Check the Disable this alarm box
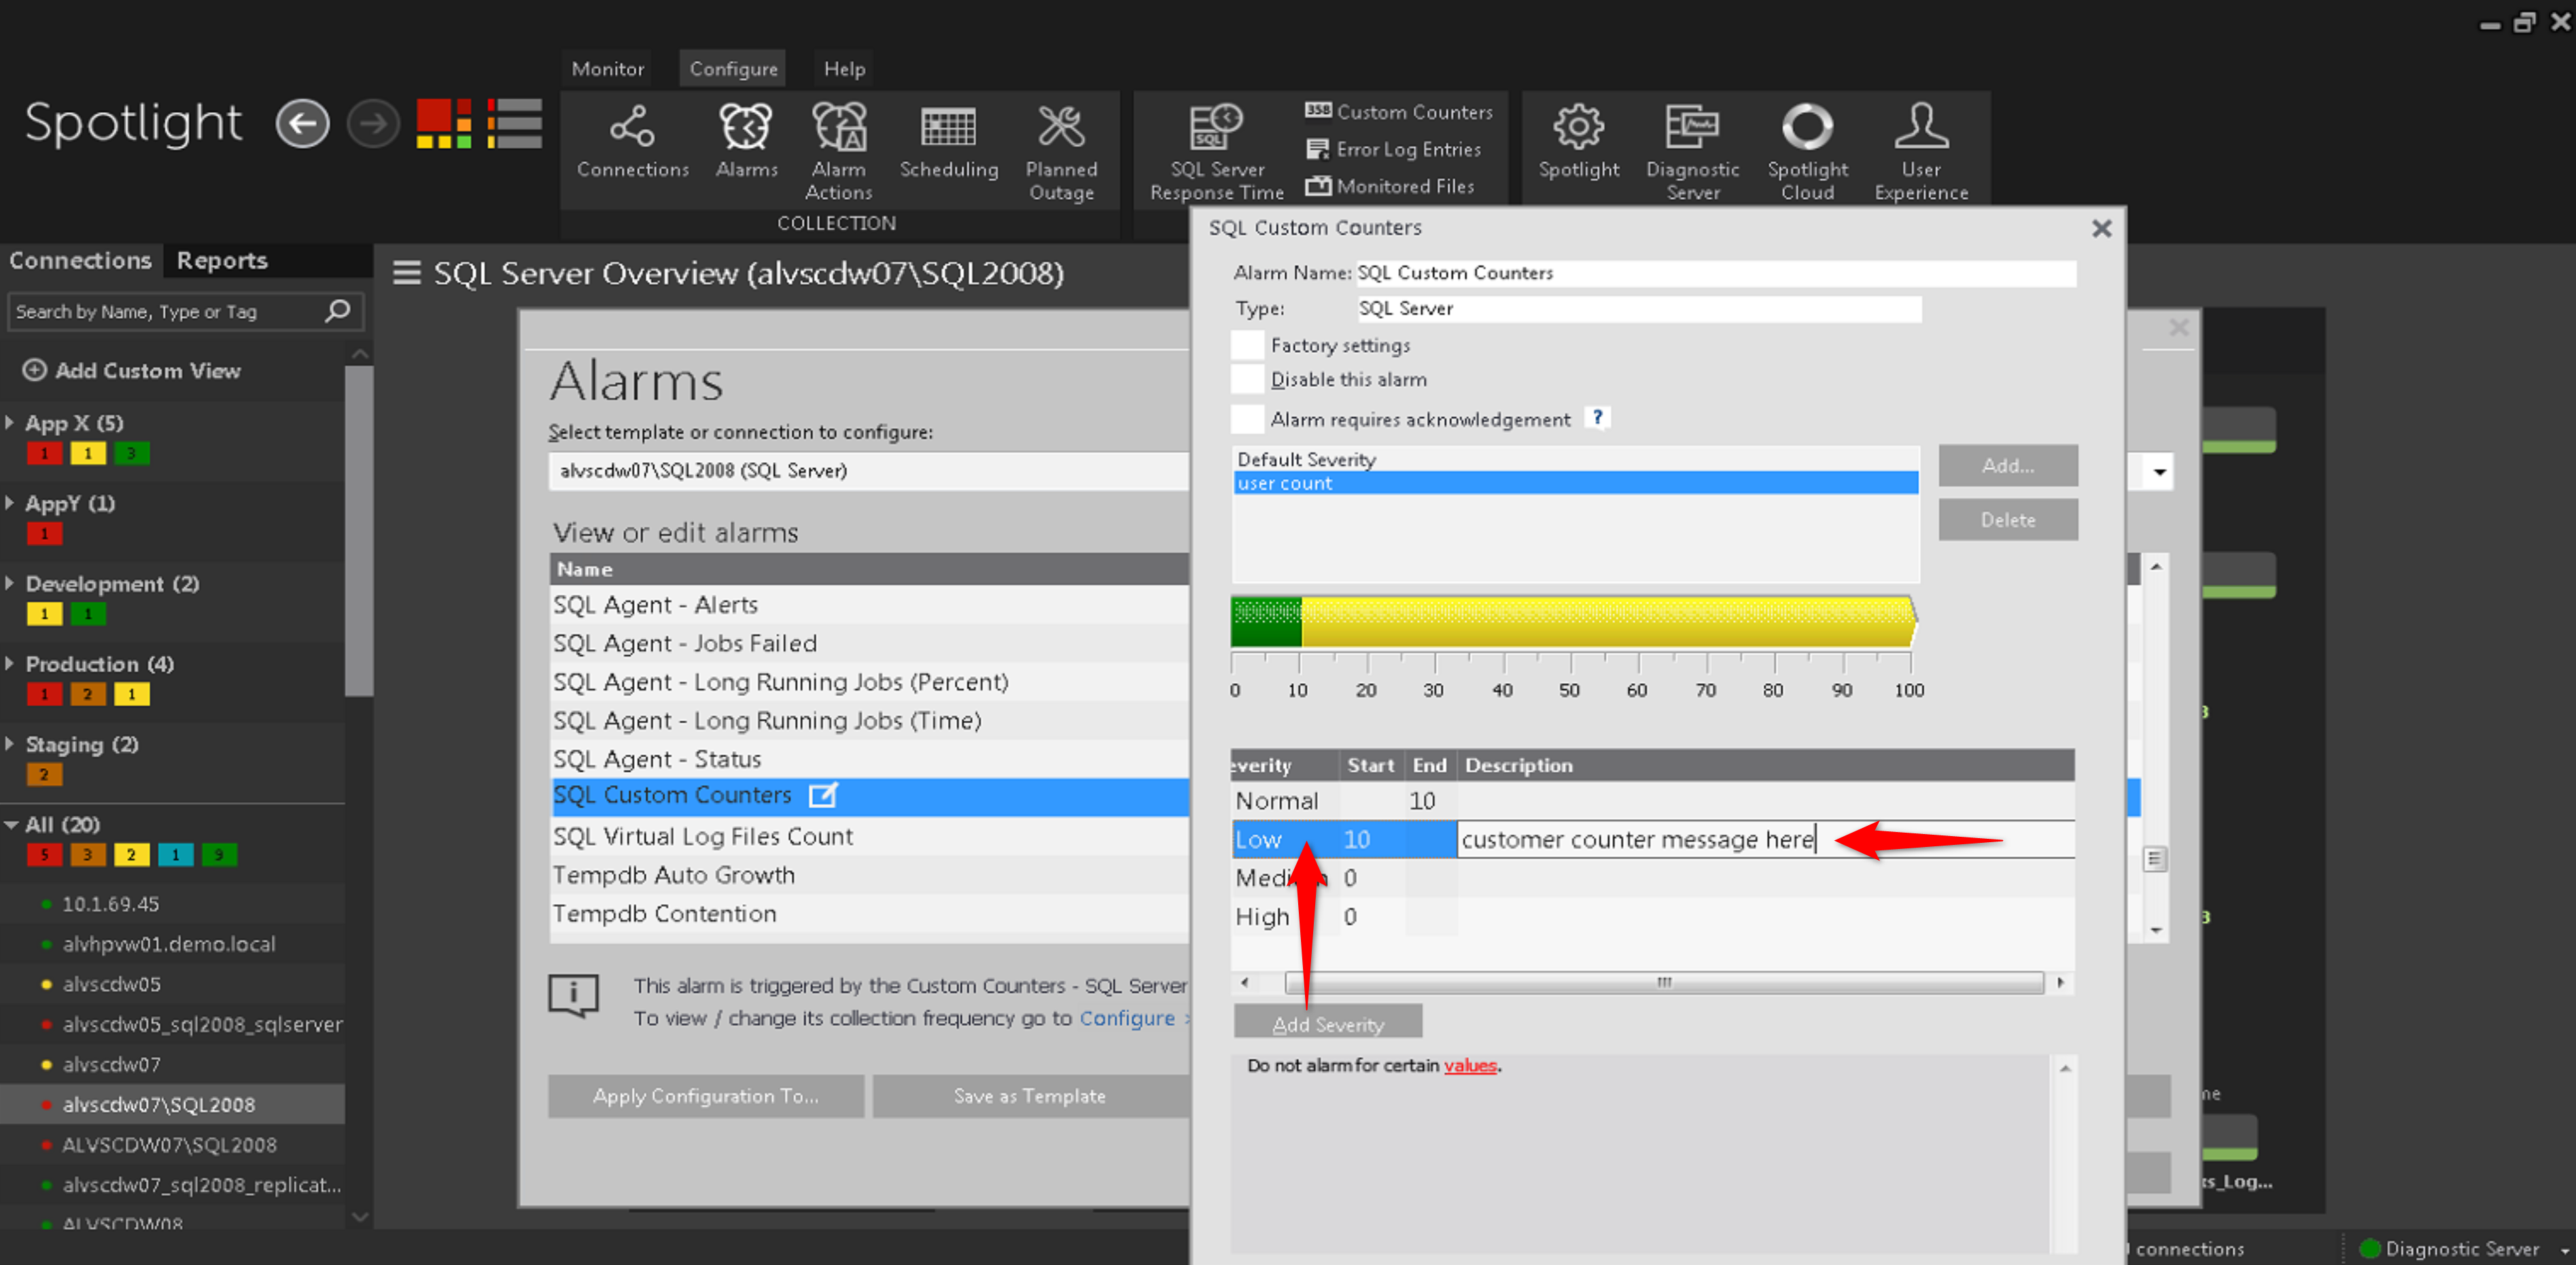This screenshot has width=2576, height=1265. pyautogui.click(x=1247, y=380)
